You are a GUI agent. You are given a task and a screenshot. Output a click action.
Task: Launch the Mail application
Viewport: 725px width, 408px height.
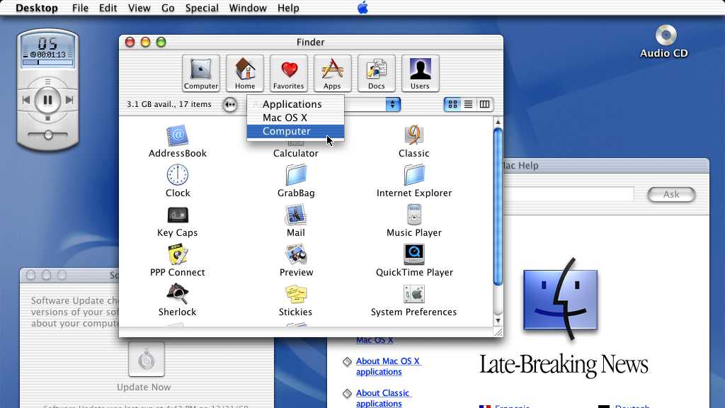(296, 215)
